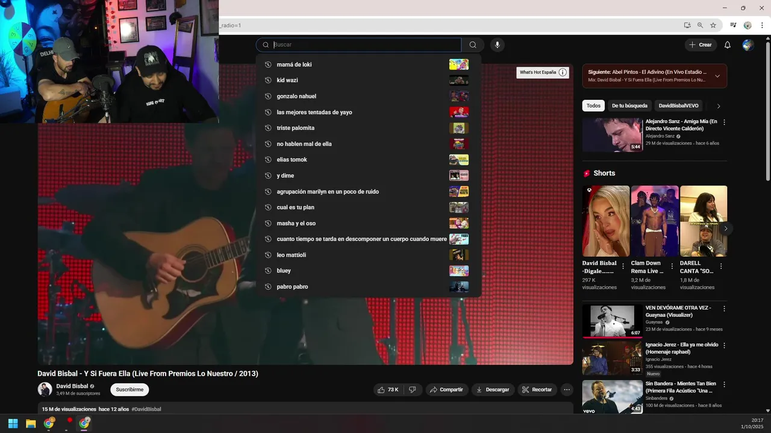Choose suggestion "masha y el oso"
This screenshot has height=433, width=771.
click(368, 223)
